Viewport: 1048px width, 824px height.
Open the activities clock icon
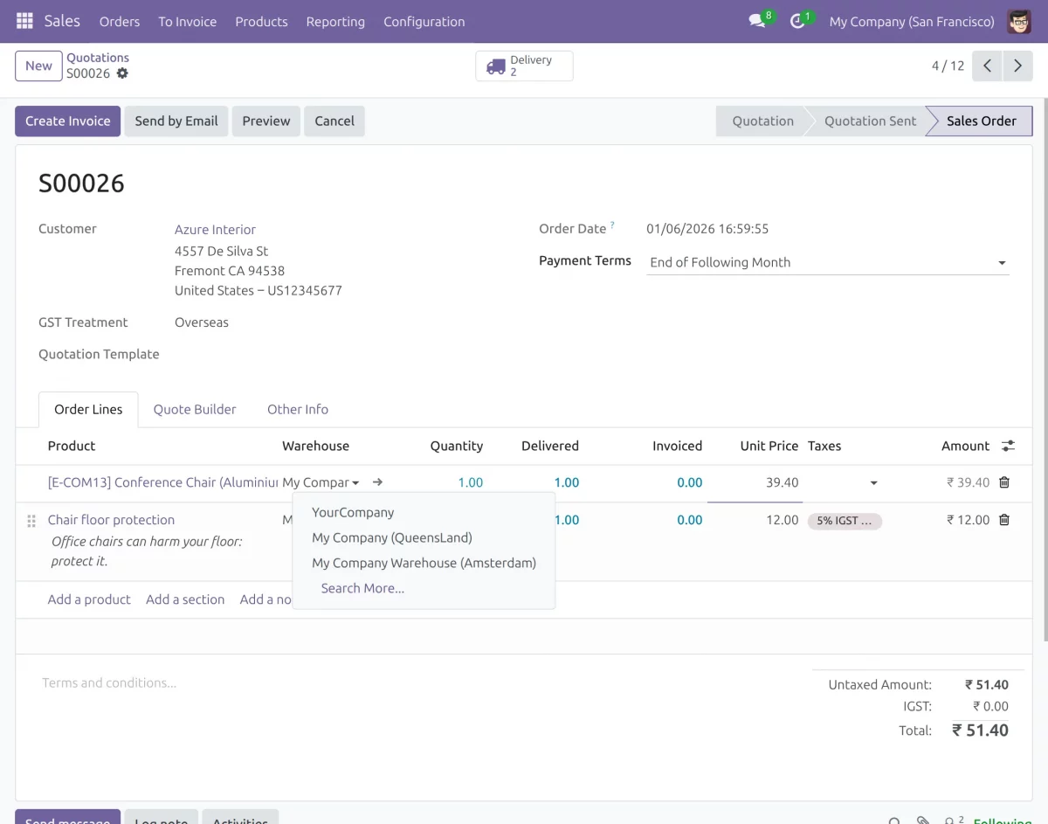coord(796,21)
